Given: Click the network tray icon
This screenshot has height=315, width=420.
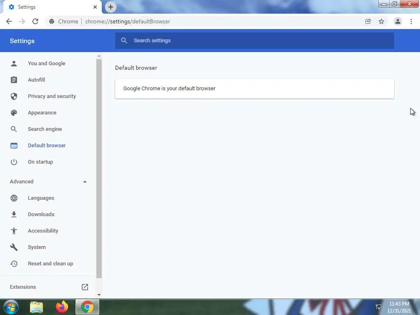Looking at the screenshot, I should [379, 307].
